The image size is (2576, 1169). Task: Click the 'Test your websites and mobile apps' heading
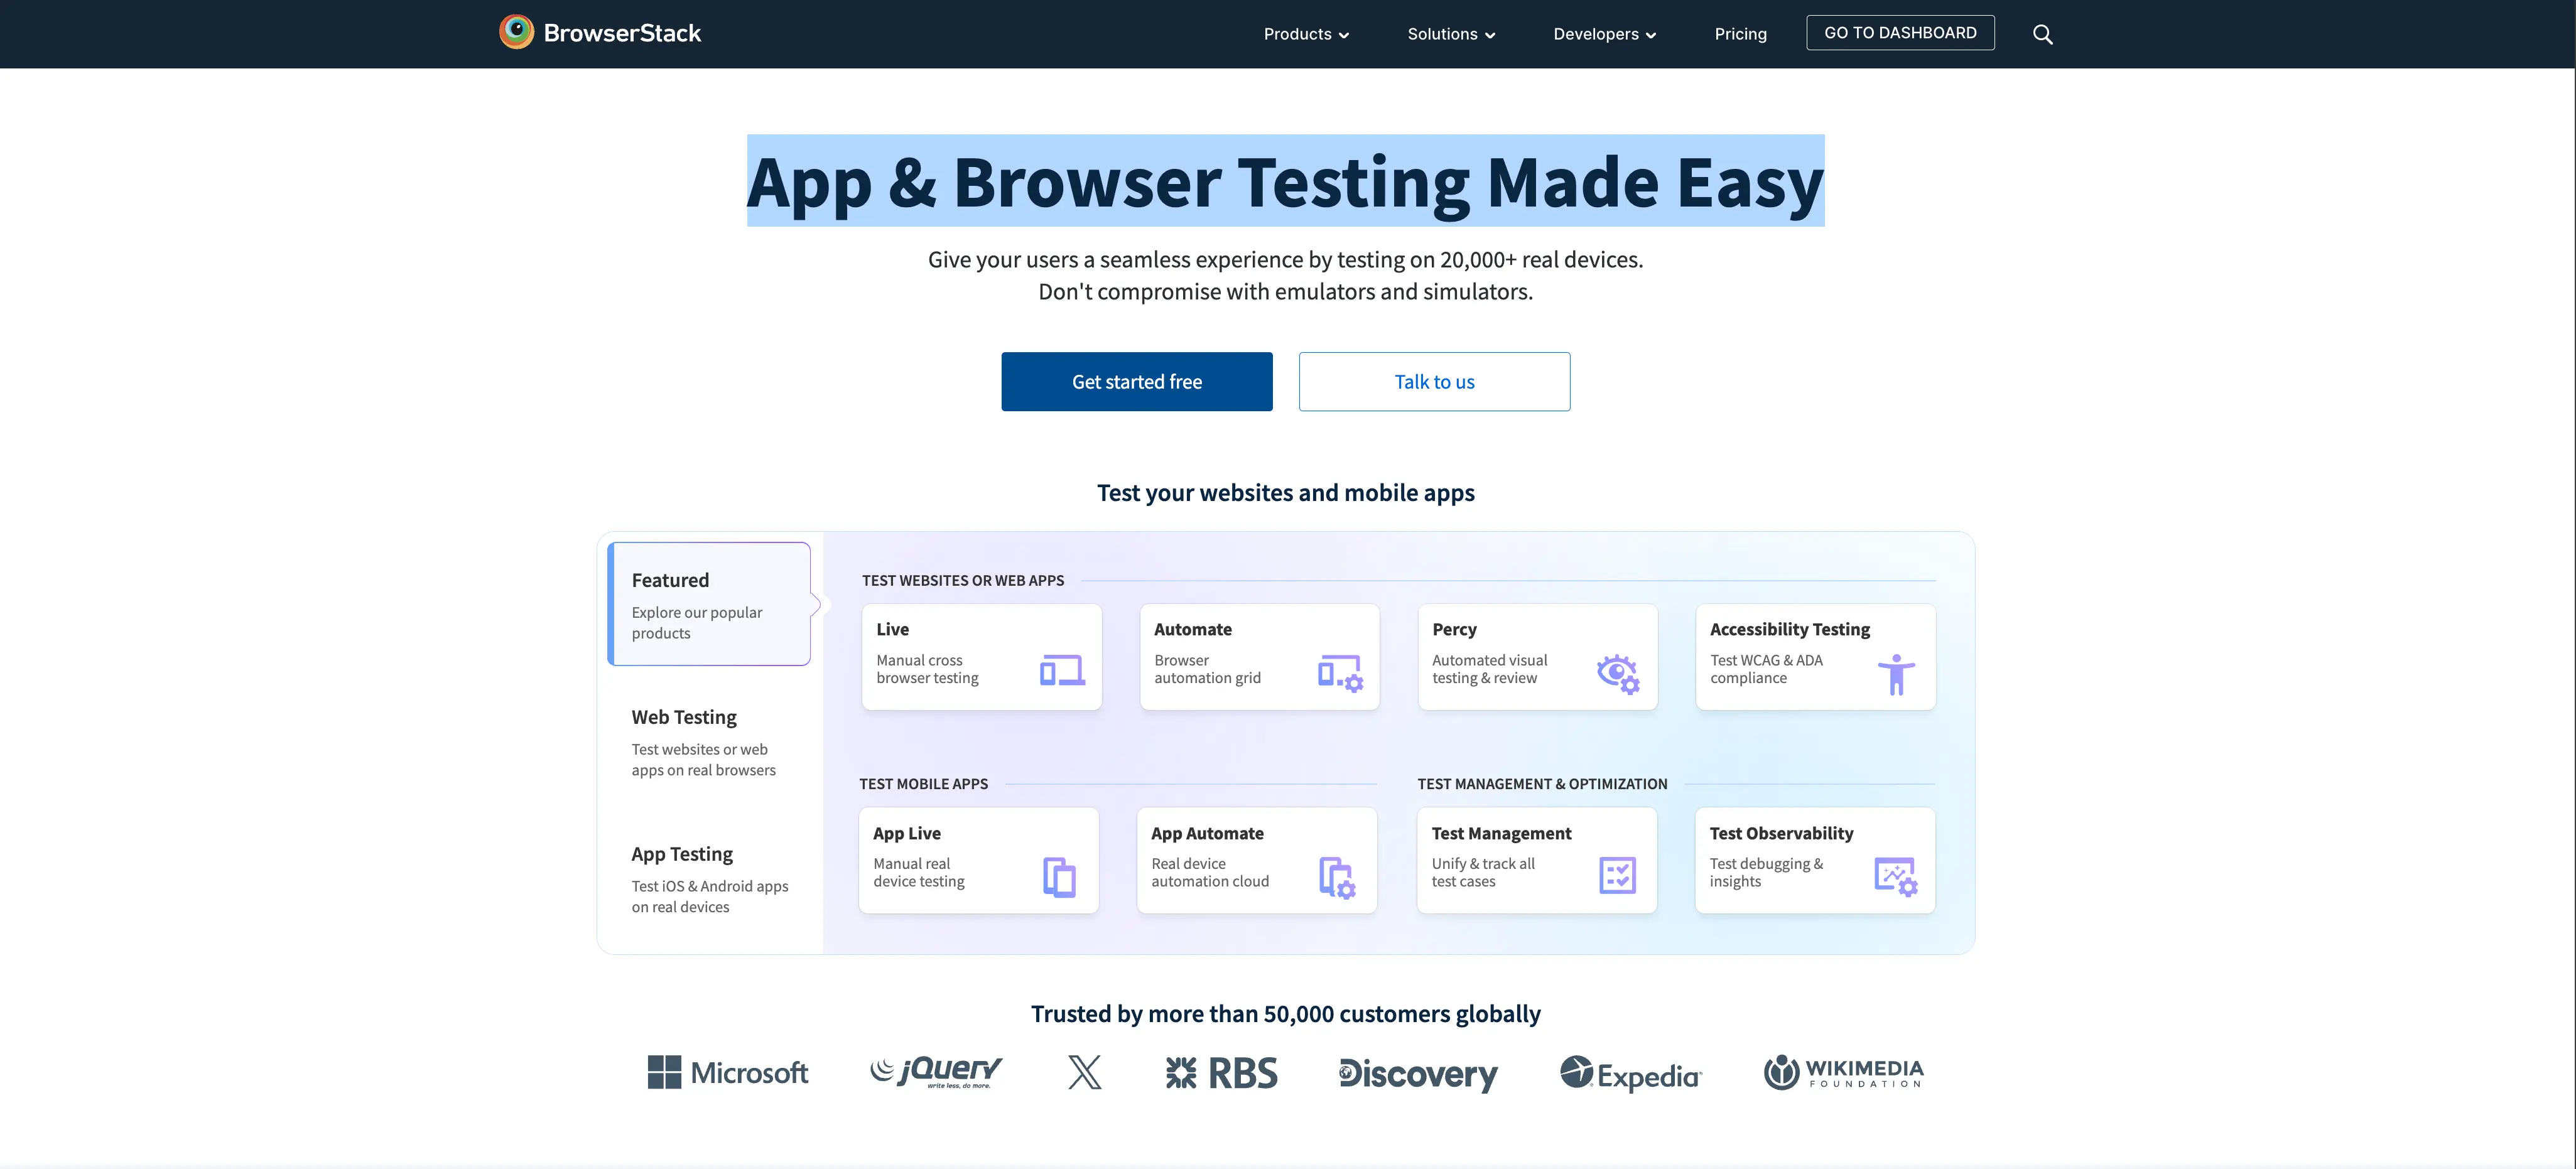click(x=1285, y=492)
